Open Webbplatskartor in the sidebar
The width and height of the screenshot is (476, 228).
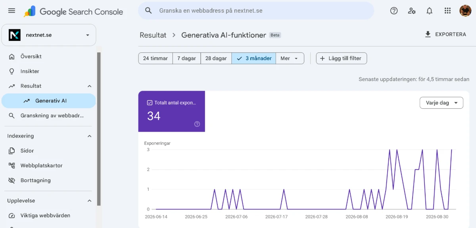pos(48,165)
